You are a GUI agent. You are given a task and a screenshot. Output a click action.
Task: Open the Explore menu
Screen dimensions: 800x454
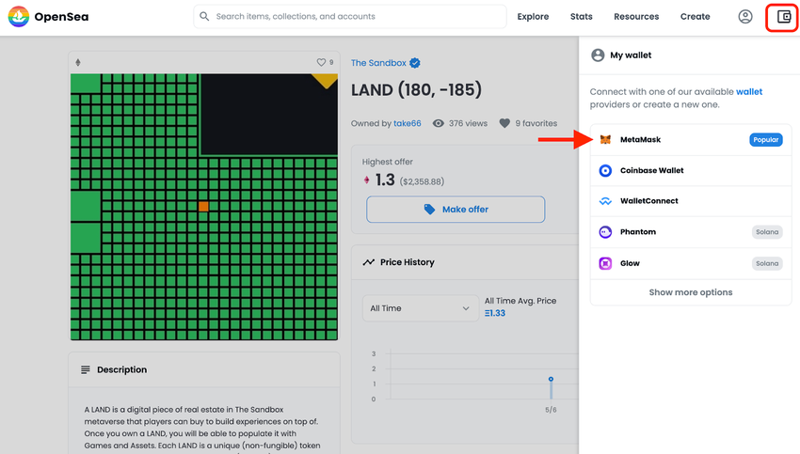(x=533, y=17)
